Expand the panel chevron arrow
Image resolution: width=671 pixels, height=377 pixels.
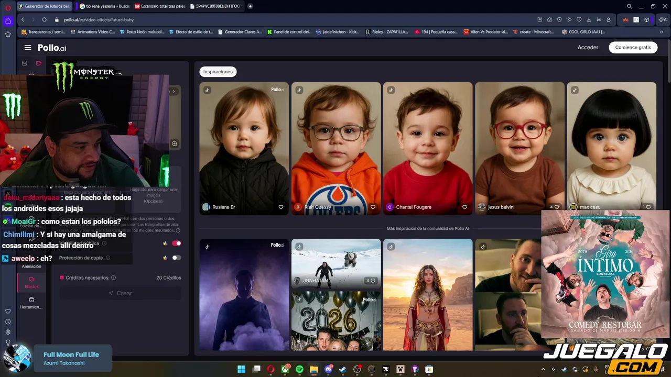point(174,91)
